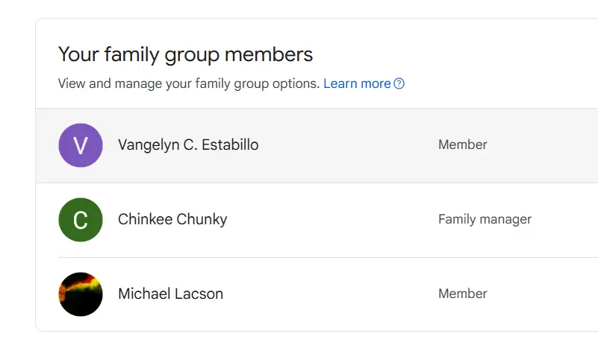This screenshot has height=348, width=598.
Task: Click the help question mark icon
Action: (399, 83)
